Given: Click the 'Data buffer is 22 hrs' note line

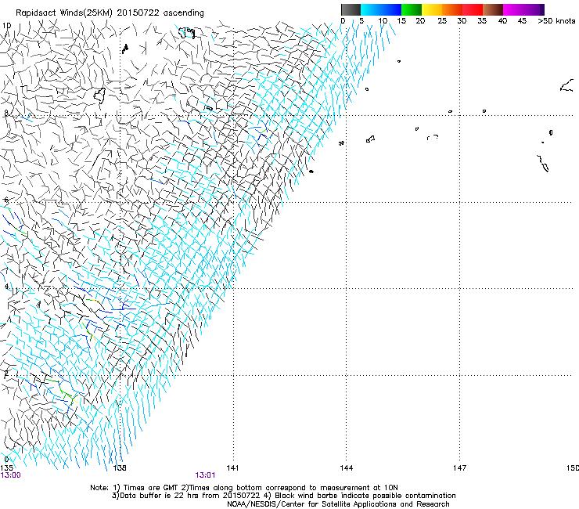Looking at the screenshot, I should point(283,496).
